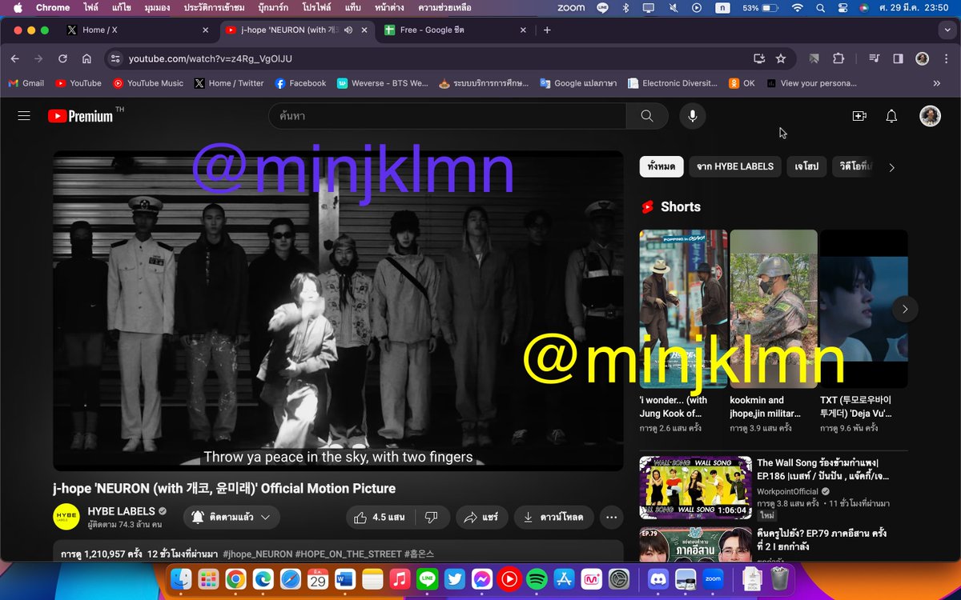961x600 pixels.
Task: Select the เจโฮป filter chip
Action: (x=806, y=166)
